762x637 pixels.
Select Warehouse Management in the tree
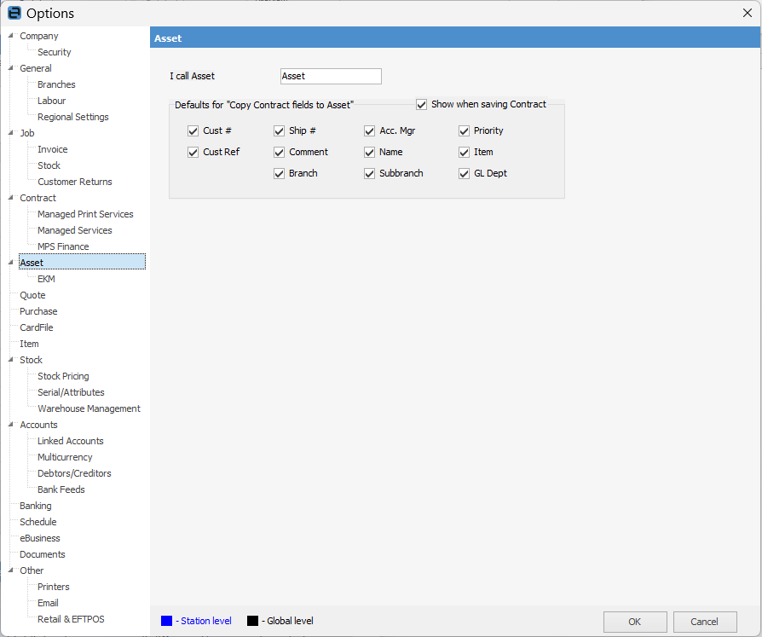[x=89, y=408]
